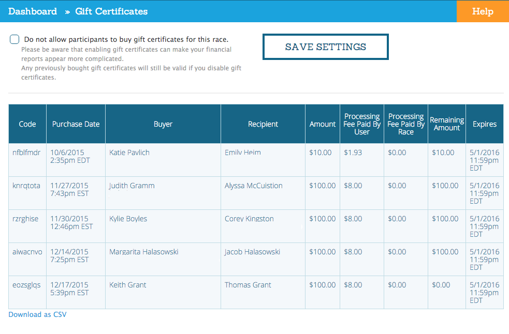Select gift certificate code eozsglqs

(27, 284)
